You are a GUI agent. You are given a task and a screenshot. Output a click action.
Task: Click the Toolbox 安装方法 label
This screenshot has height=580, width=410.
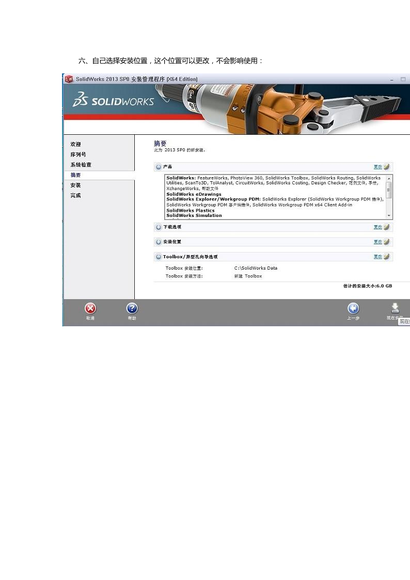pos(184,276)
